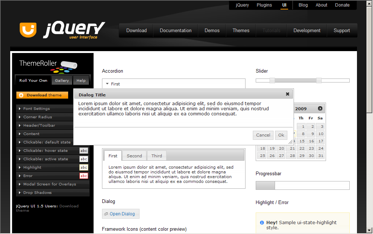The height and width of the screenshot is (234, 373).
Task: Click the jQuery UI orange logo icon
Action: click(28, 30)
